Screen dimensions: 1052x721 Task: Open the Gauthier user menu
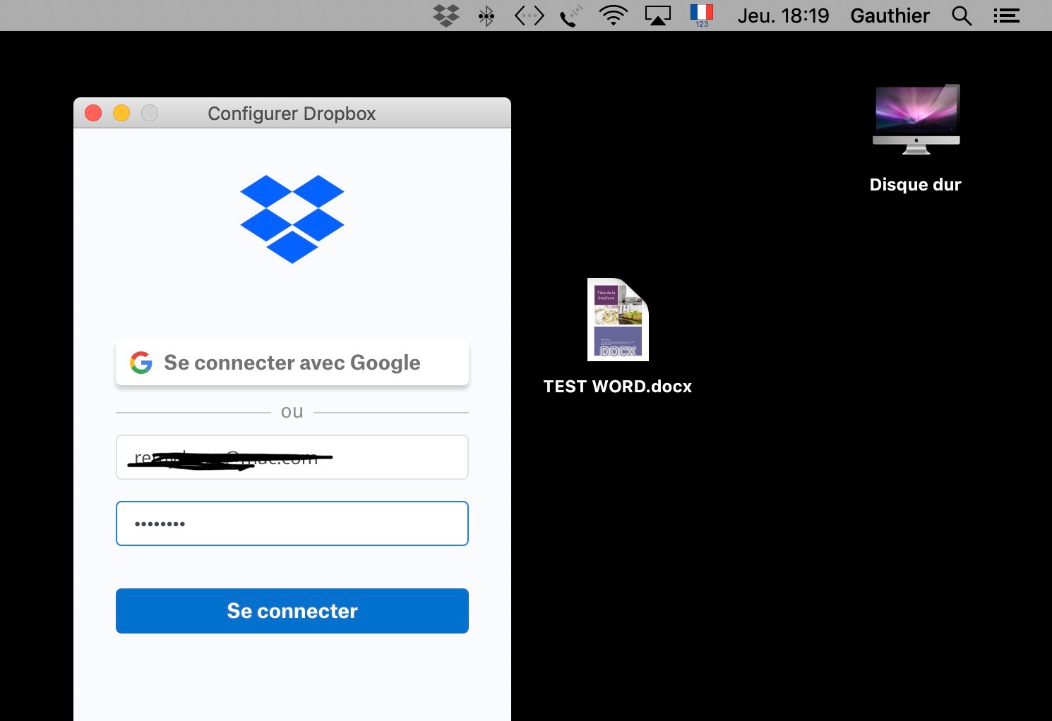point(890,16)
